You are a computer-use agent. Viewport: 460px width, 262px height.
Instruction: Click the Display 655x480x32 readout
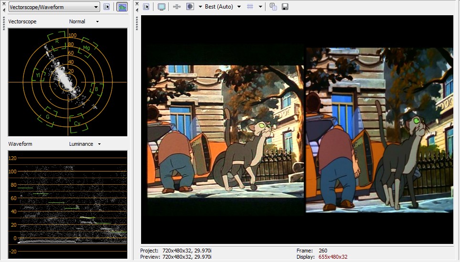click(322, 257)
